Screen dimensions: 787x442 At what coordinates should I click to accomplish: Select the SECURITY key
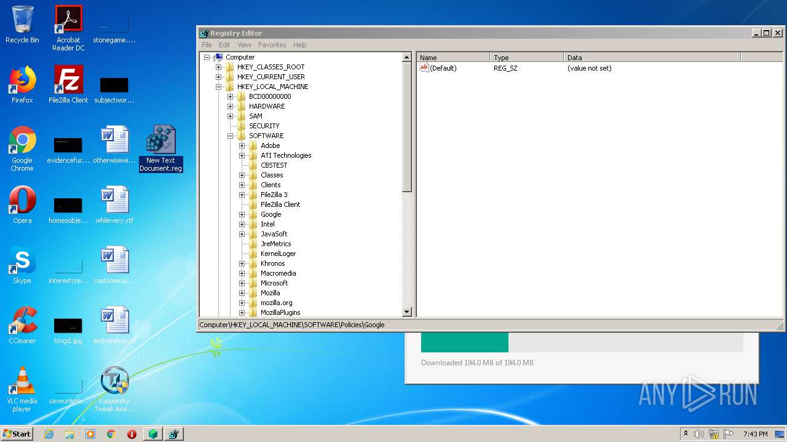click(264, 126)
